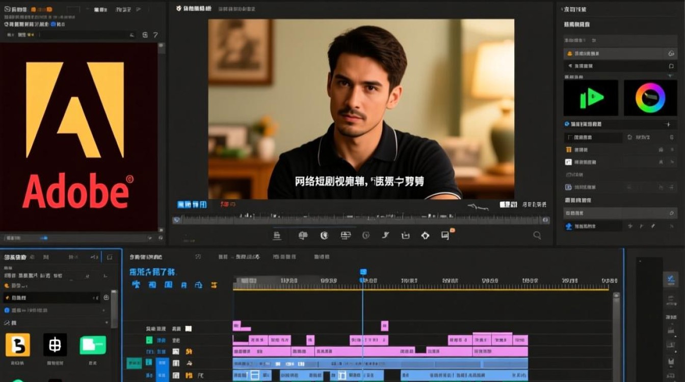Select the second blue tool icon in timeline
Screen dimensions: 685x382
click(152, 285)
